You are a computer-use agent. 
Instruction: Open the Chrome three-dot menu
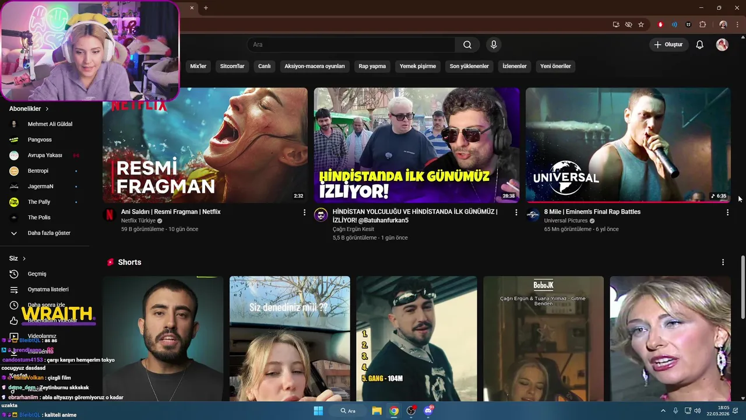[737, 24]
